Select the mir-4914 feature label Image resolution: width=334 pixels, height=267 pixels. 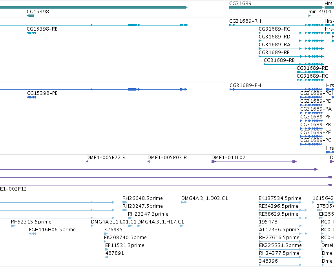[x=320, y=11]
